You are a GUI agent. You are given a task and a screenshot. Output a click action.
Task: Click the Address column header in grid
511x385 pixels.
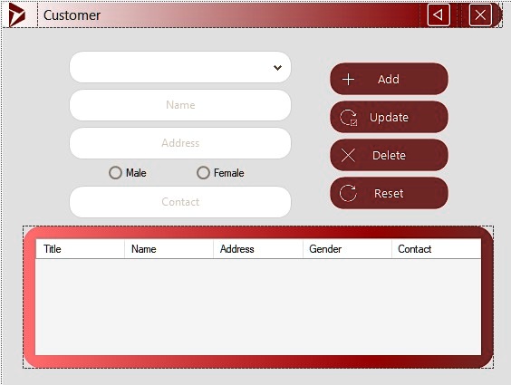pyautogui.click(x=258, y=249)
